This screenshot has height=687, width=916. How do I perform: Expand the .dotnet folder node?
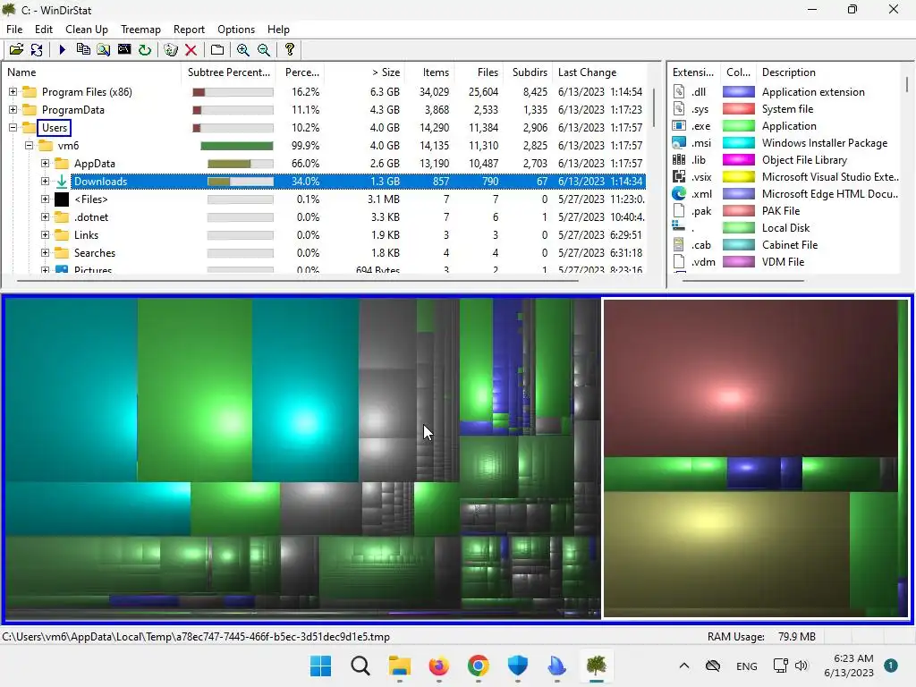[45, 217]
